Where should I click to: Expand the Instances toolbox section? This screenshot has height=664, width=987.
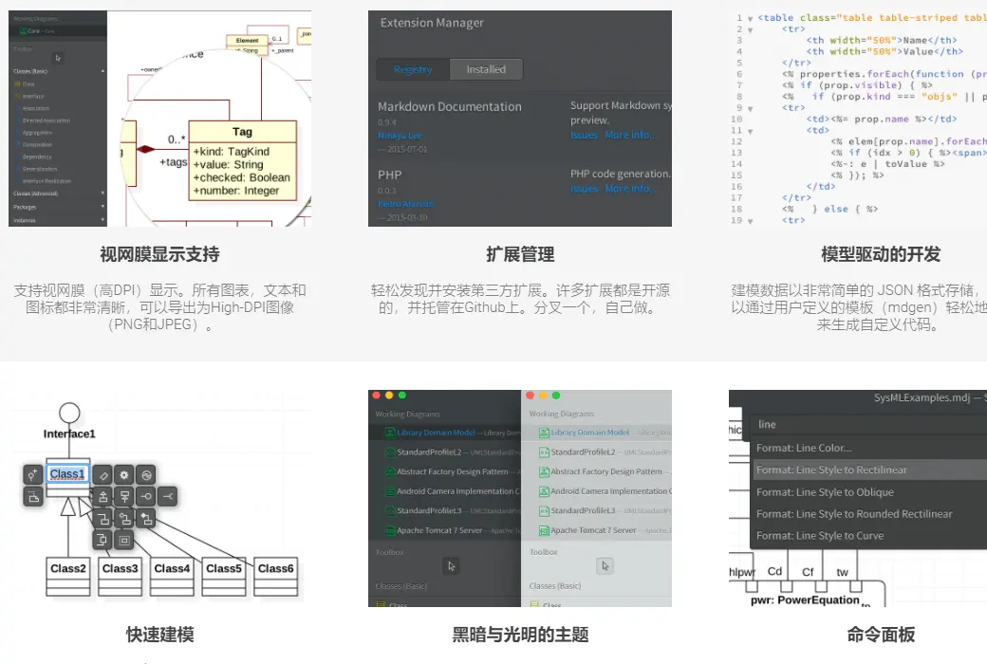(102, 220)
